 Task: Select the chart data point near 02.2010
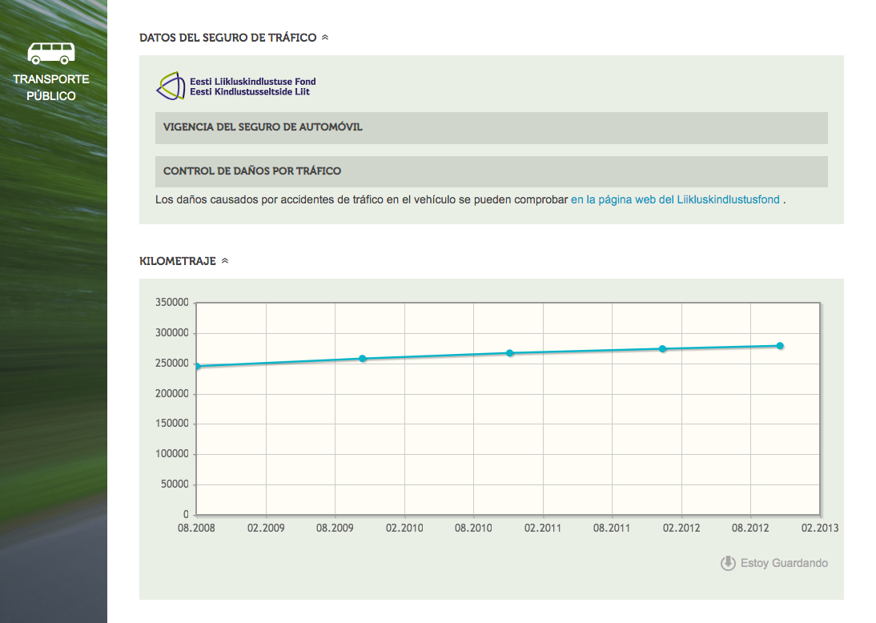pos(363,359)
